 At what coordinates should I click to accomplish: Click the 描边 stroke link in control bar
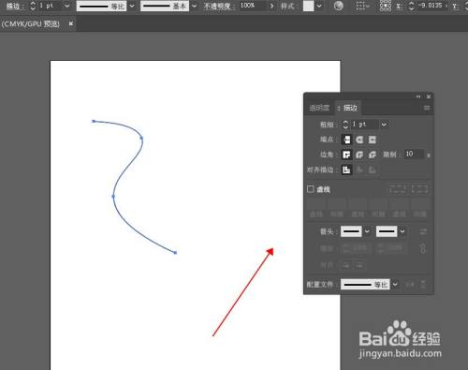tap(14, 6)
